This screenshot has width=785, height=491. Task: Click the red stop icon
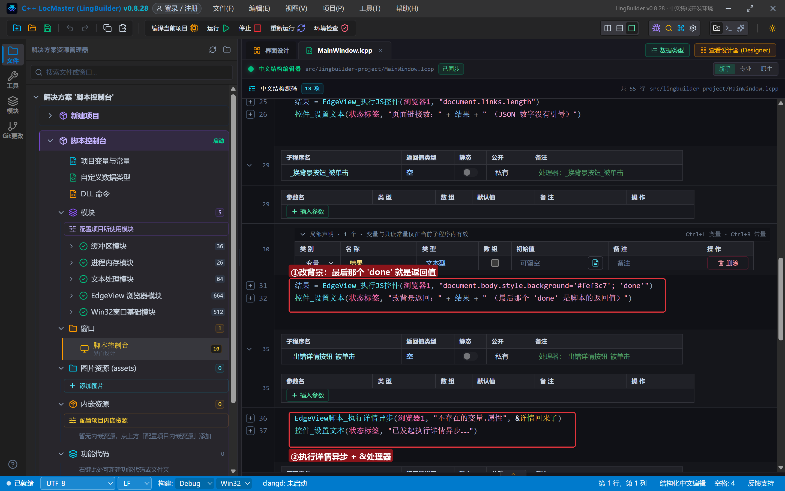[257, 28]
